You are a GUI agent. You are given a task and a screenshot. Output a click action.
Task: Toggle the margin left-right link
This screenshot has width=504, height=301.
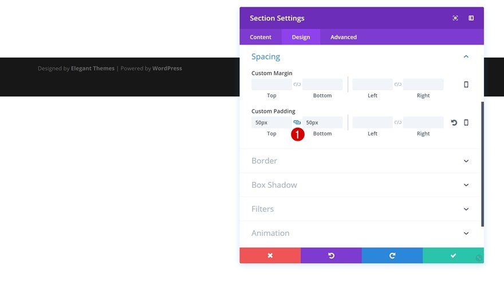coord(398,85)
